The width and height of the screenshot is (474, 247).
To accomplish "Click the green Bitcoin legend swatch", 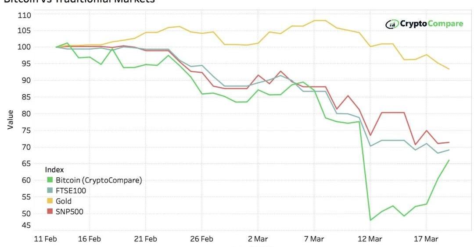I will (x=49, y=180).
